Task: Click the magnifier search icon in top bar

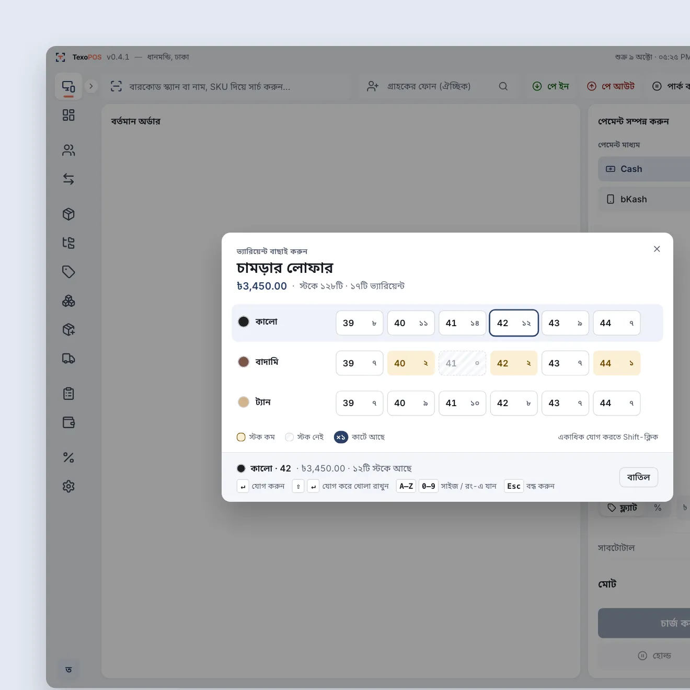Action: [x=503, y=86]
